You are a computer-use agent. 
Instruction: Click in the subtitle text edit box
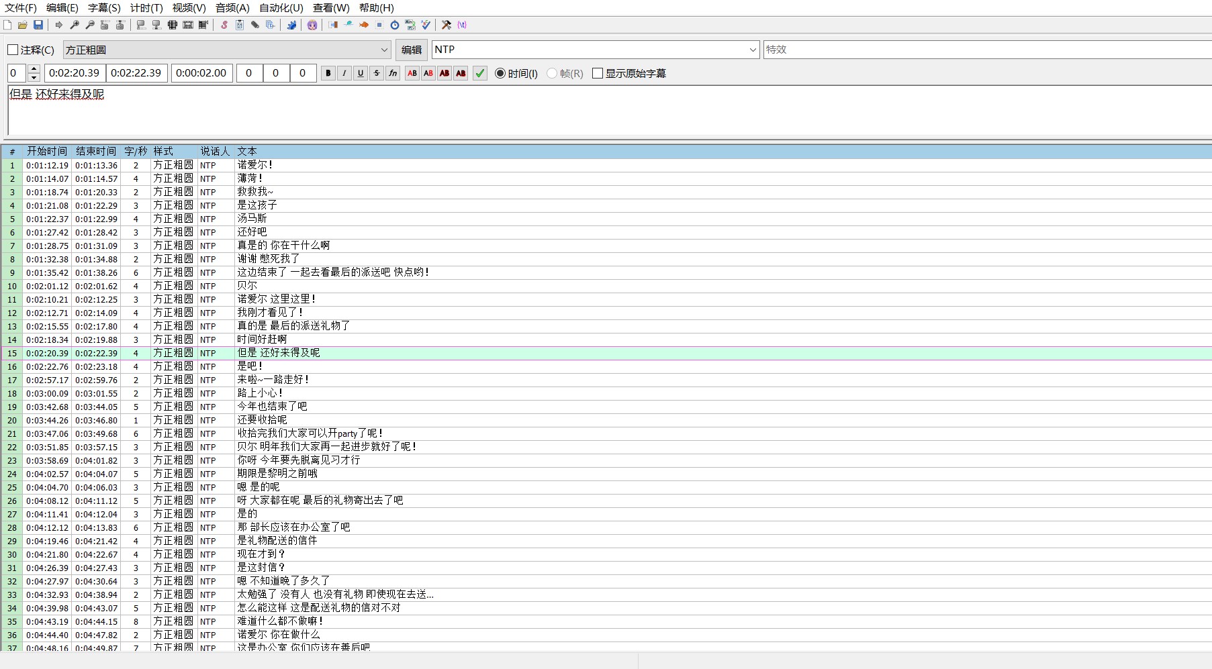pyautogui.click(x=610, y=111)
